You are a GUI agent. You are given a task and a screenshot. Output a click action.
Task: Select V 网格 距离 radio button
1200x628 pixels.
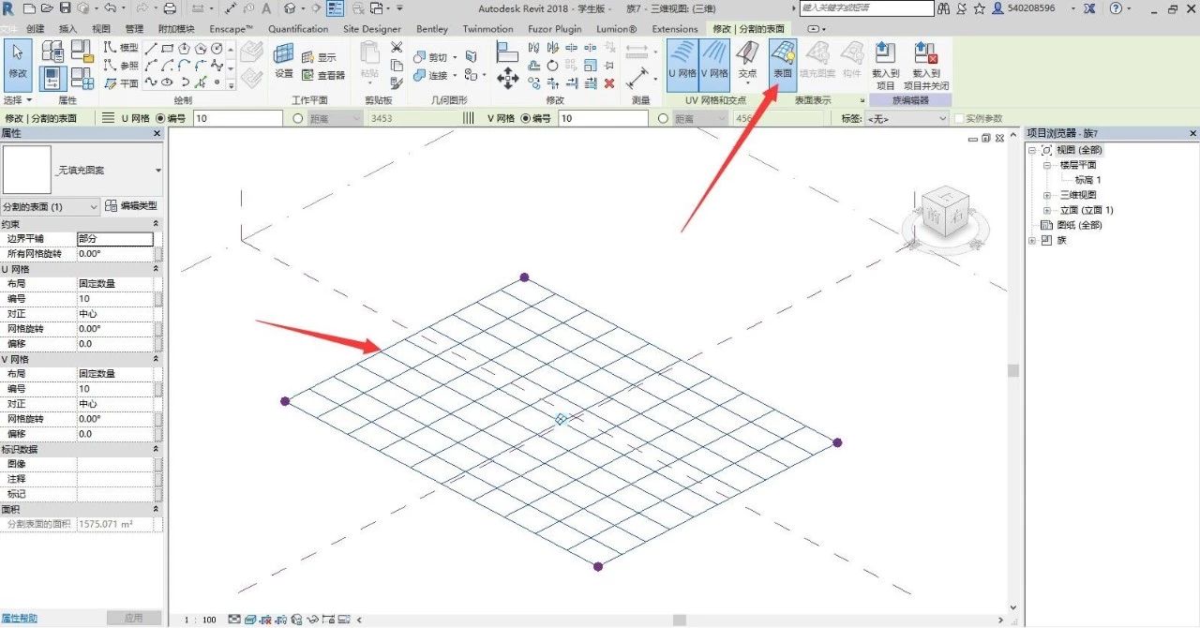tap(664, 118)
